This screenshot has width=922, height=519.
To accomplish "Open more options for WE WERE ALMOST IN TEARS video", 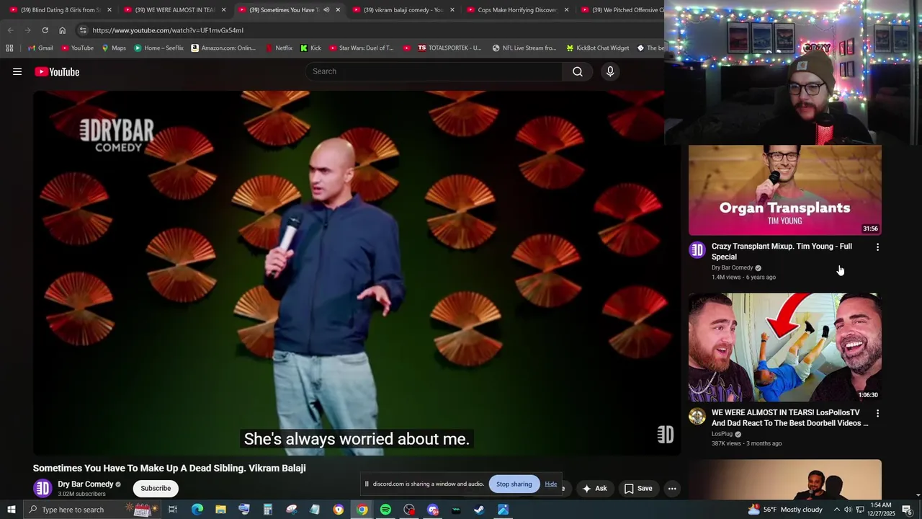I will point(877,413).
